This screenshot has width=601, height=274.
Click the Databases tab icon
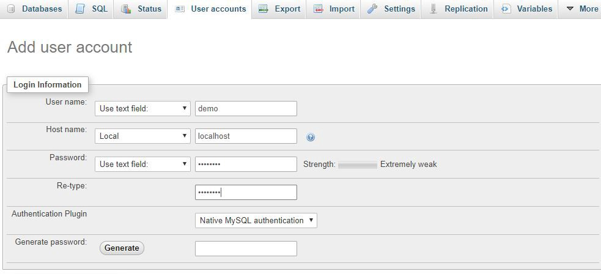(x=11, y=9)
